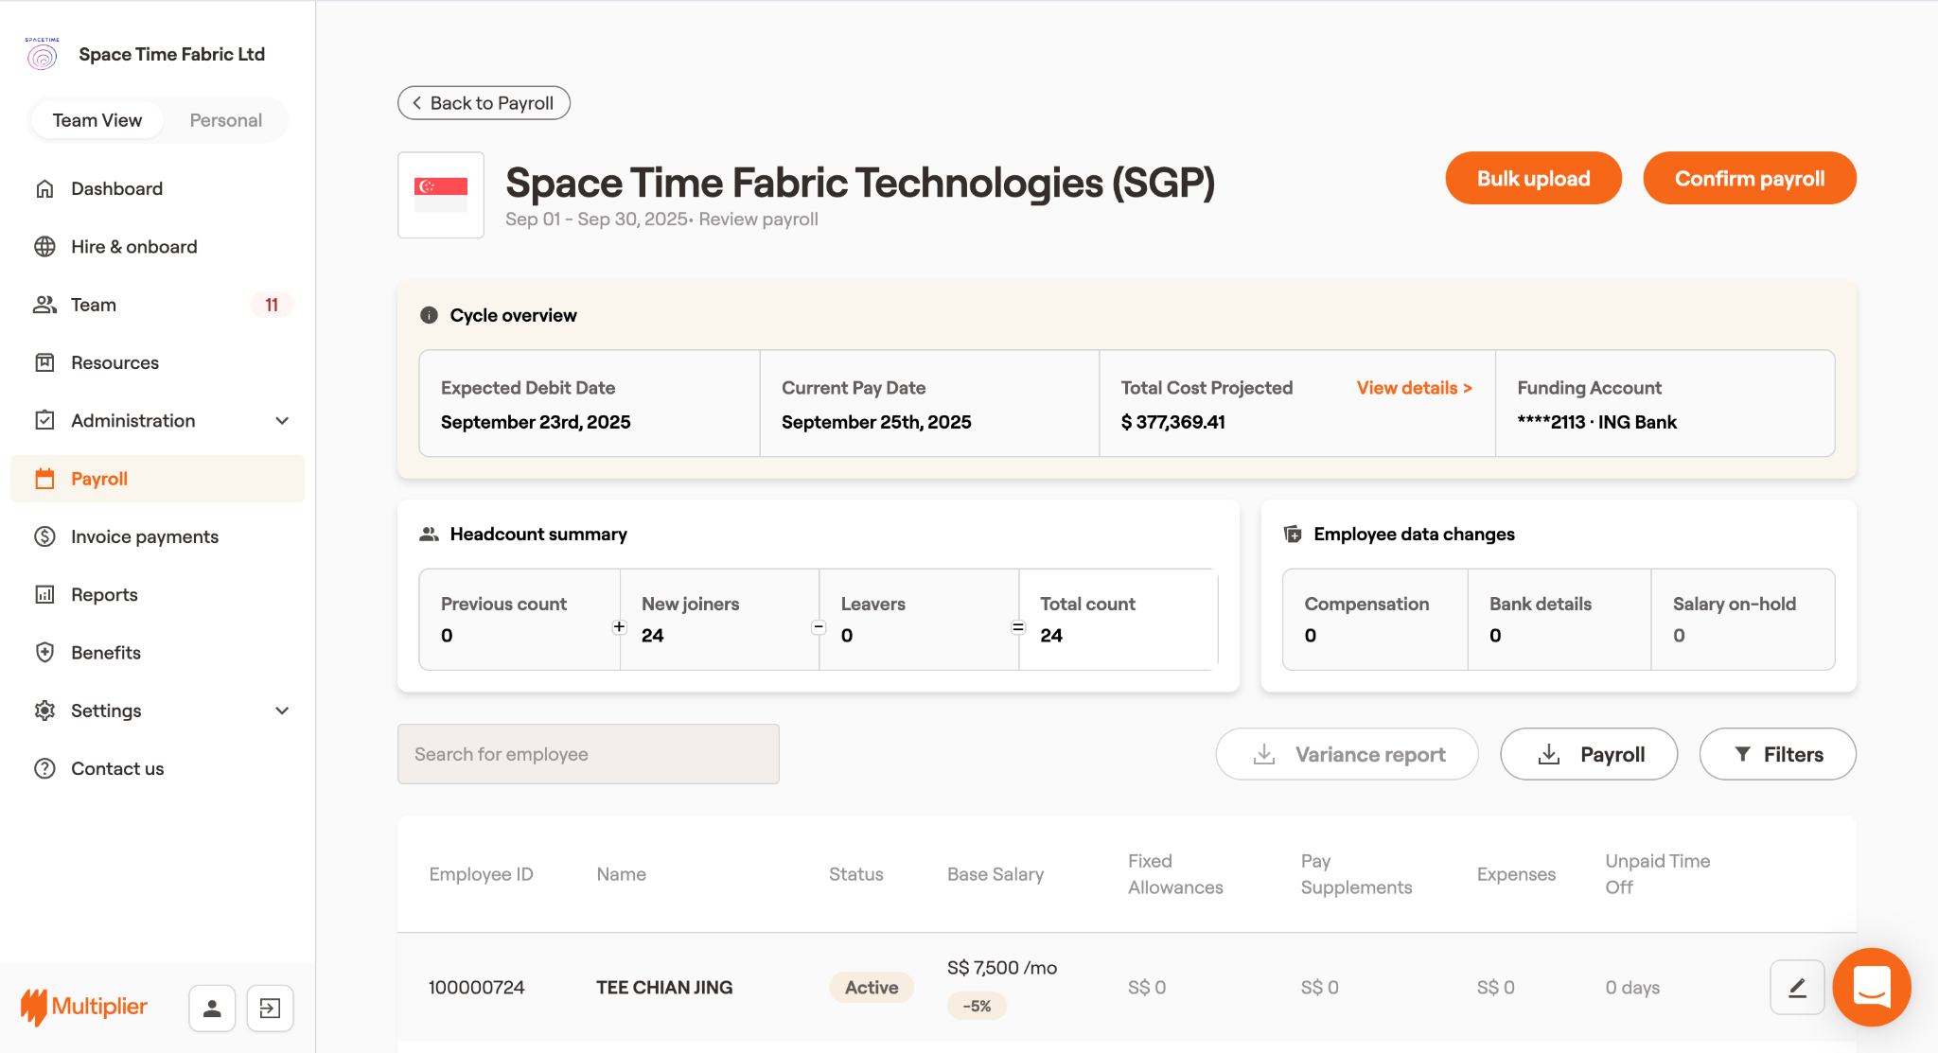This screenshot has height=1053, width=1938.
Task: Switch to Personal view toggle
Action: [x=225, y=120]
